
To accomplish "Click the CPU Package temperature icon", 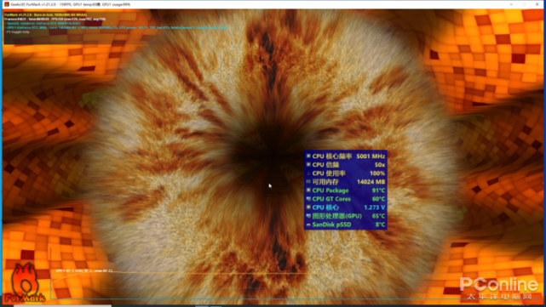I will 308,190.
